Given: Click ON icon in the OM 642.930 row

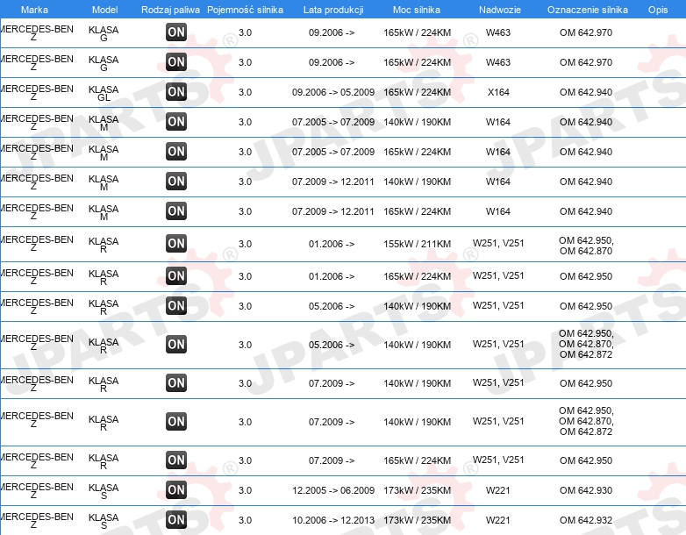Looking at the screenshot, I should pos(176,490).
